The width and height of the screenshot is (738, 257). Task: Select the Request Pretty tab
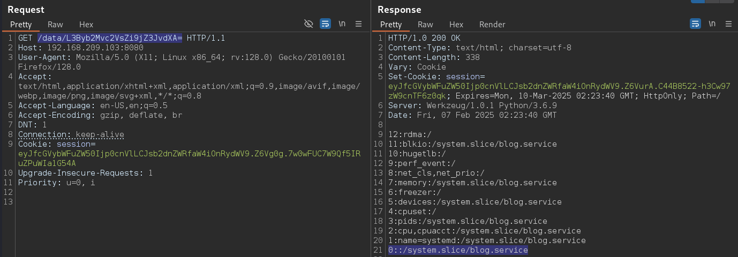tap(21, 24)
